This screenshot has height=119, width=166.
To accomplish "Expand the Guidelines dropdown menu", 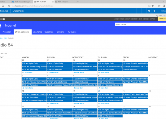I will (x=49, y=32).
